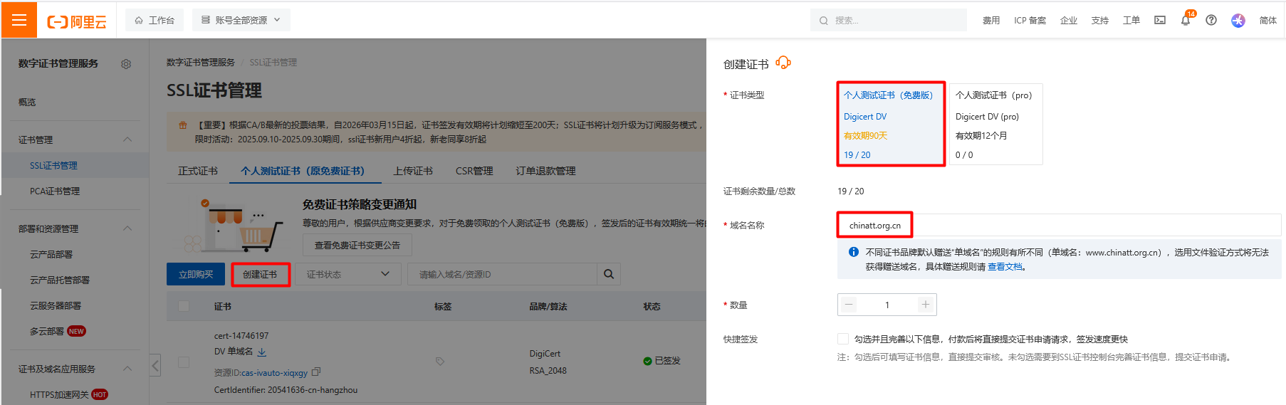Open the 支持 menu
The width and height of the screenshot is (1286, 405).
tap(1099, 21)
